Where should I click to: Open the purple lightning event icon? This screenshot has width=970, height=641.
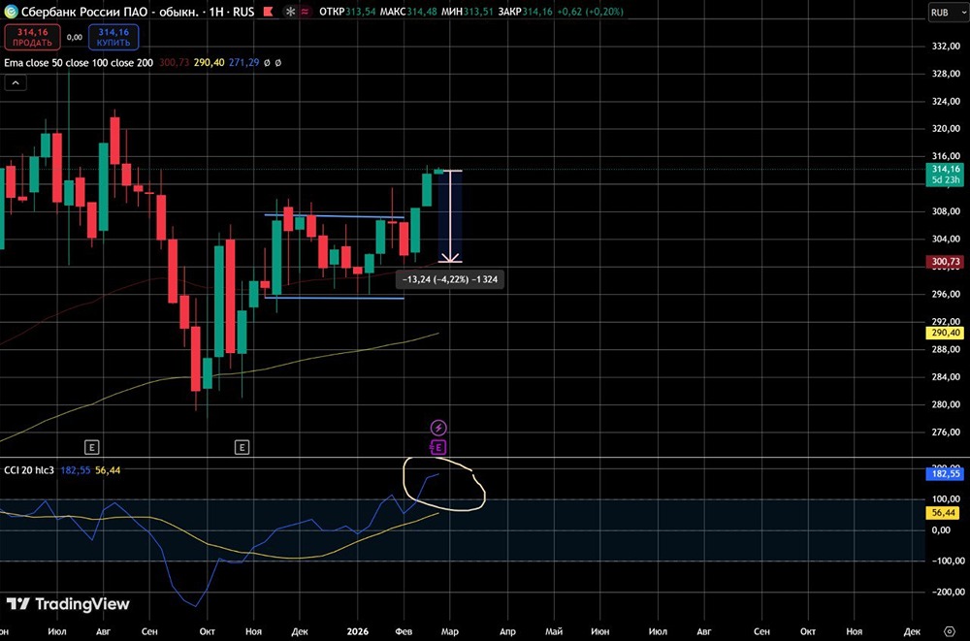(438, 428)
